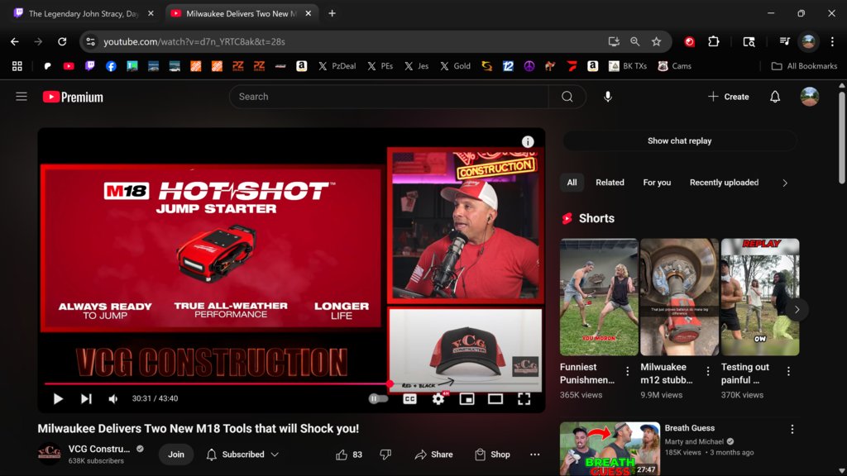Open the Facebook bookmark icon
The image size is (847, 476).
111,66
